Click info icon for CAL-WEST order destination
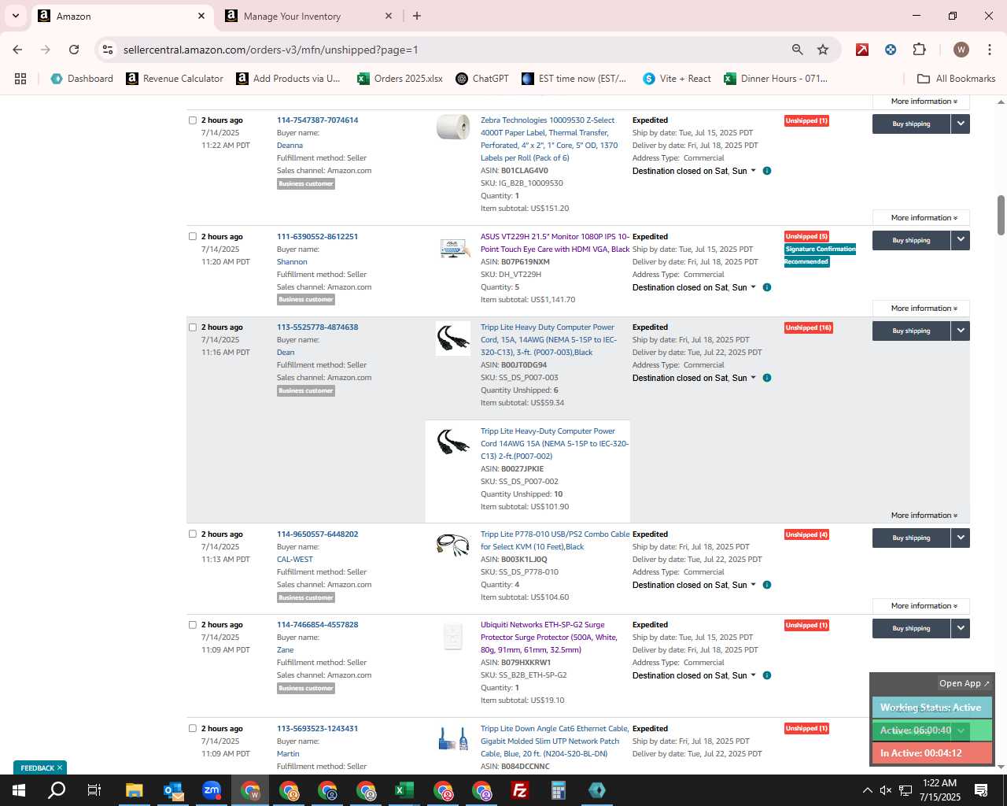This screenshot has width=1007, height=806. [767, 585]
